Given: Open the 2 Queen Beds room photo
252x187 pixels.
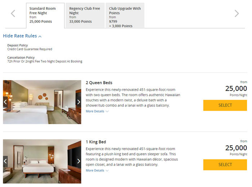Looking at the screenshot, I should 42,102.
